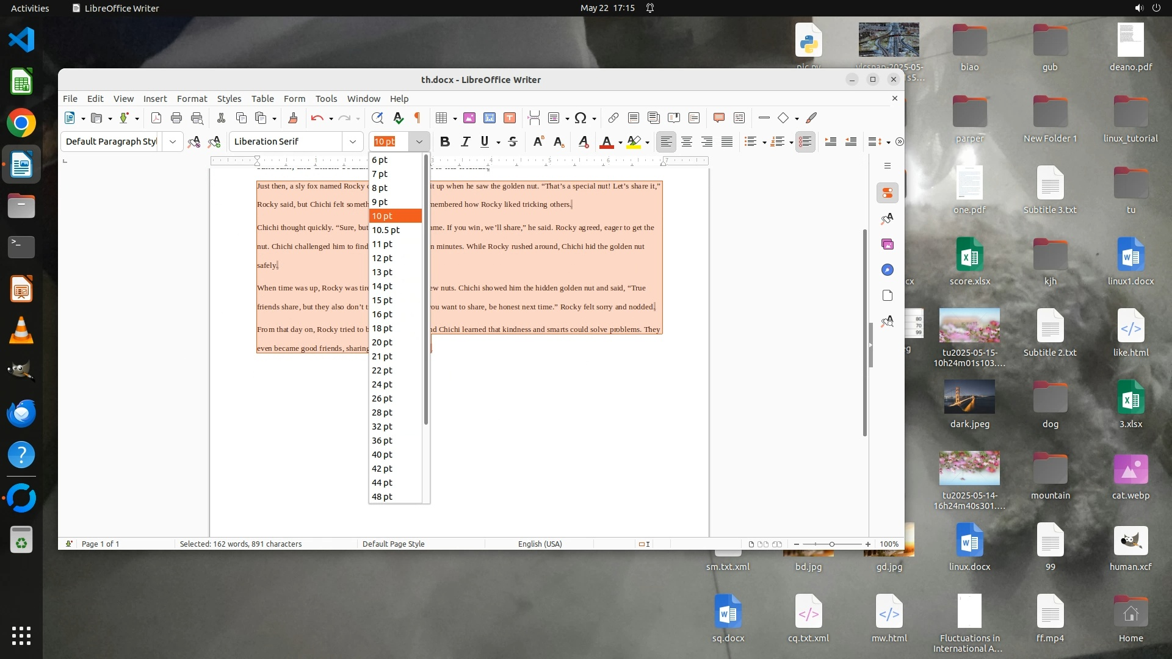1172x659 pixels.
Task: Insert image from toolbar
Action: pos(469,118)
